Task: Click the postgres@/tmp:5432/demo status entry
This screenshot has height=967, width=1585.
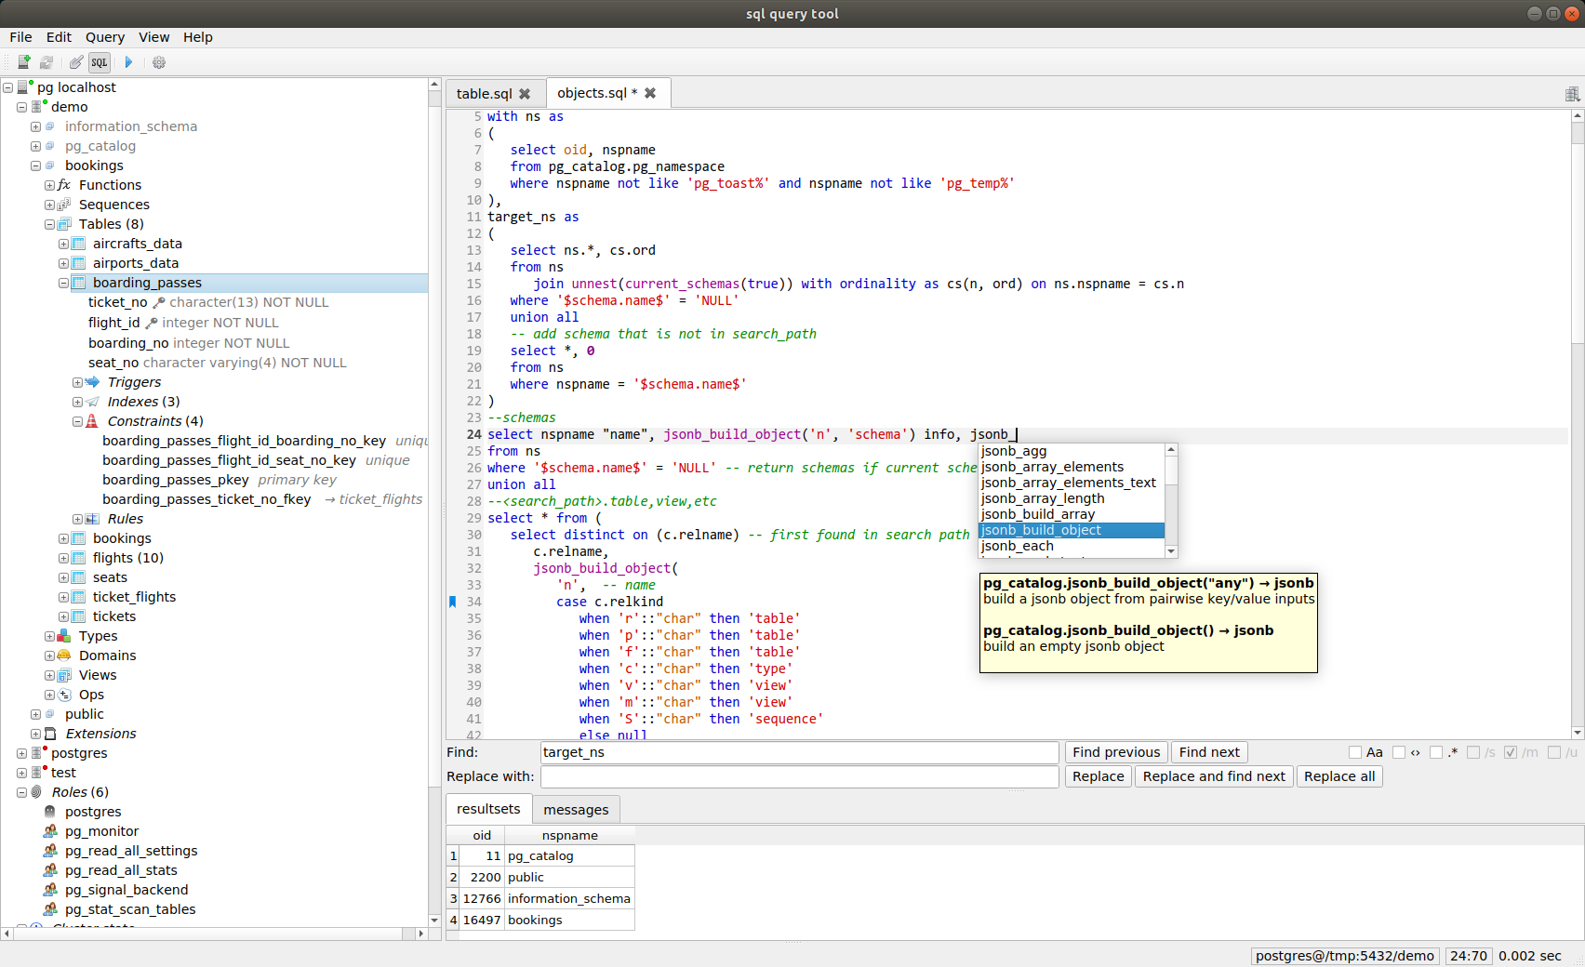Action: coord(1345,956)
